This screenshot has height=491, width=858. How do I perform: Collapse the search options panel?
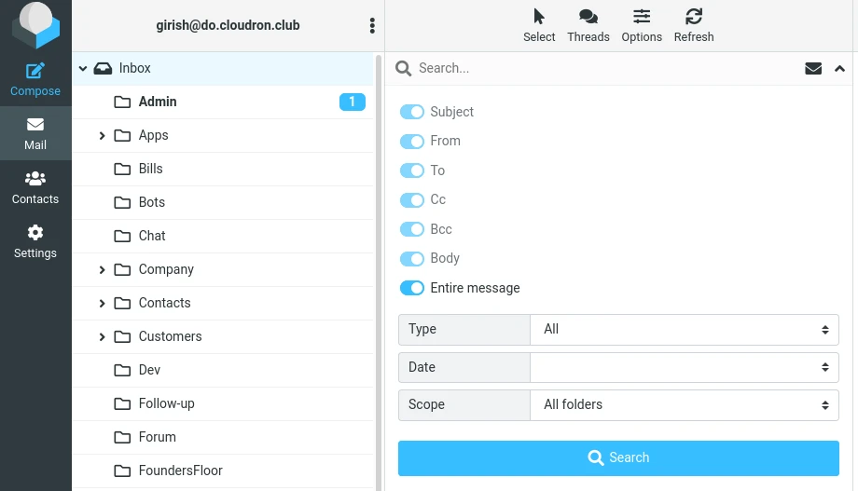click(839, 68)
